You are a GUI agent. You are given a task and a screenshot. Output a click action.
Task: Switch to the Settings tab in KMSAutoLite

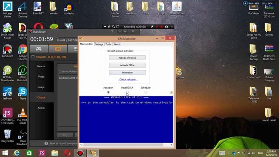pyautogui.click(x=99, y=44)
